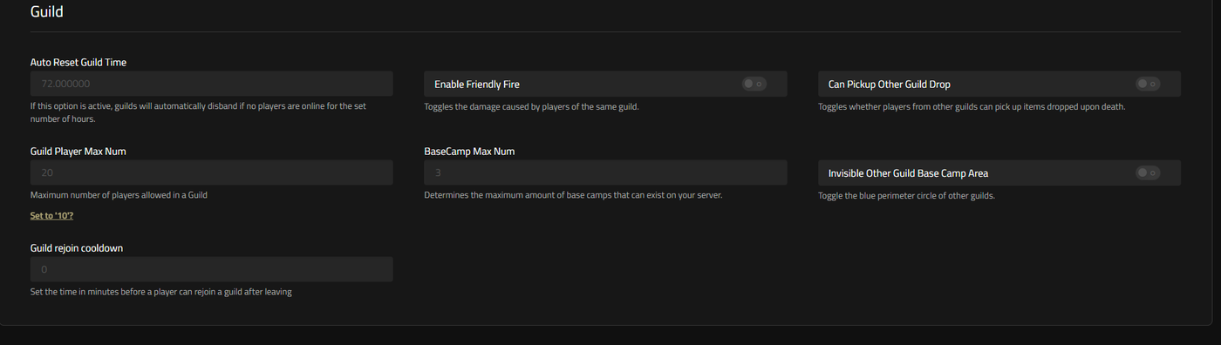This screenshot has width=1221, height=345.
Task: Focus the Auto Reset Guild Time field
Action: [212, 84]
